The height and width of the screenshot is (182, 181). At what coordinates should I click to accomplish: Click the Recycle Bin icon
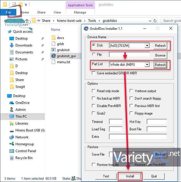click(11, 158)
